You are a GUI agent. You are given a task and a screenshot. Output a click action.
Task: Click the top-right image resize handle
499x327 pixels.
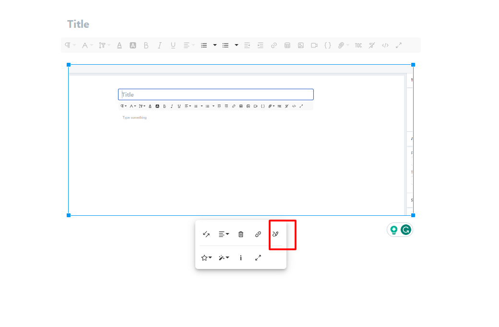click(413, 65)
